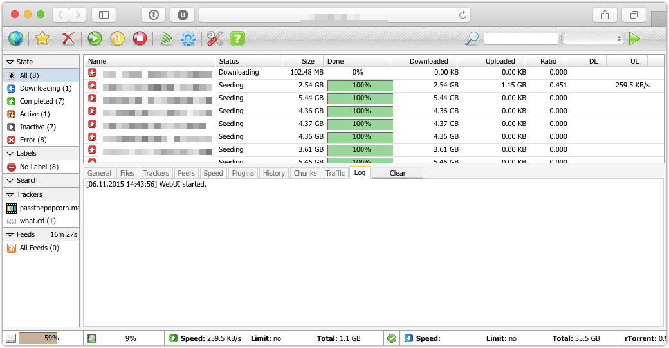Click the yellow Pause torrent button
The image size is (669, 348).
pos(117,39)
